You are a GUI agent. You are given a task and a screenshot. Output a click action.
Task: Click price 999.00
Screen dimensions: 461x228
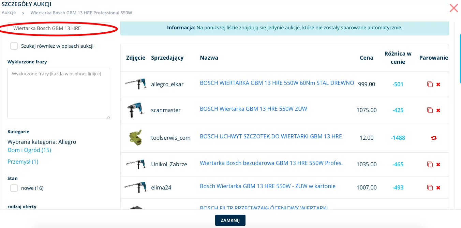[367, 84]
